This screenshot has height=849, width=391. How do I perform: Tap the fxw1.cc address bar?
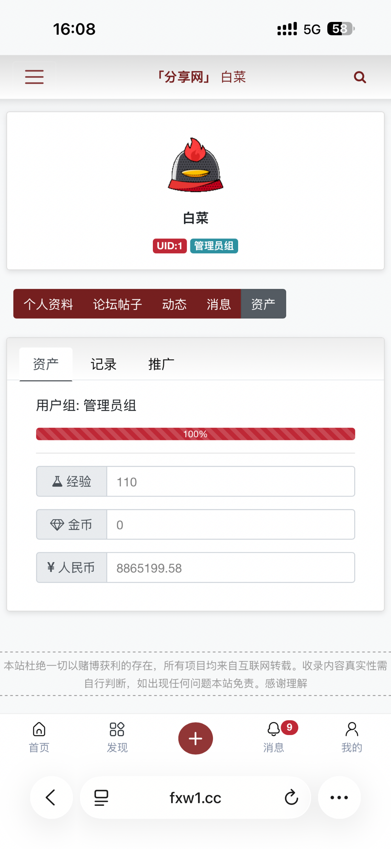click(x=195, y=797)
